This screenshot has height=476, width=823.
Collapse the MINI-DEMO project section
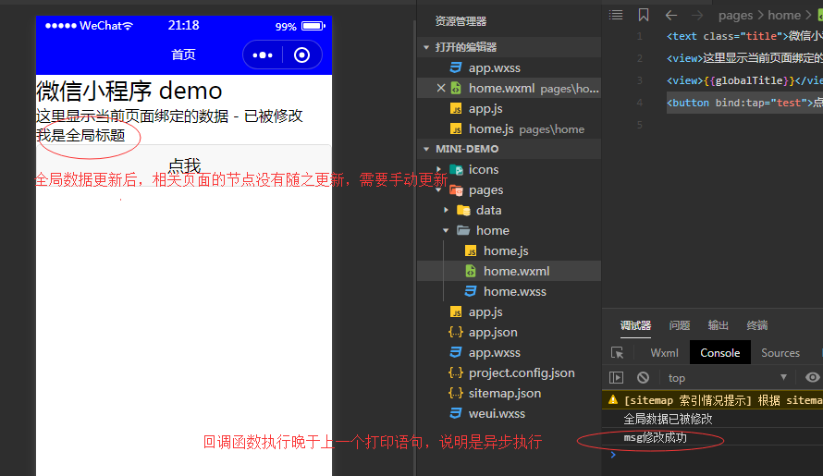[x=426, y=149]
